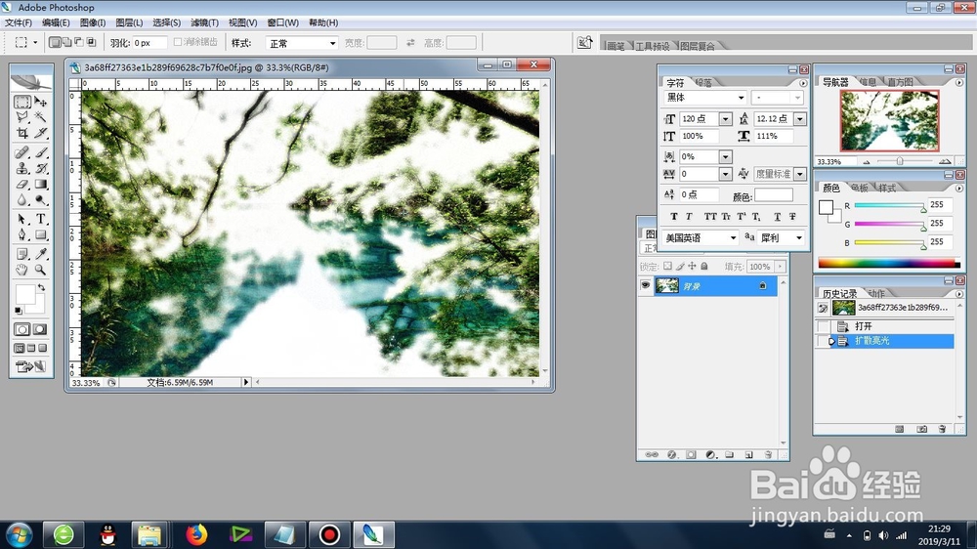Toggle All Caps in Character panel
977x549 pixels.
(x=710, y=217)
